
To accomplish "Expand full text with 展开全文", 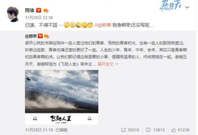I will 106,64.
